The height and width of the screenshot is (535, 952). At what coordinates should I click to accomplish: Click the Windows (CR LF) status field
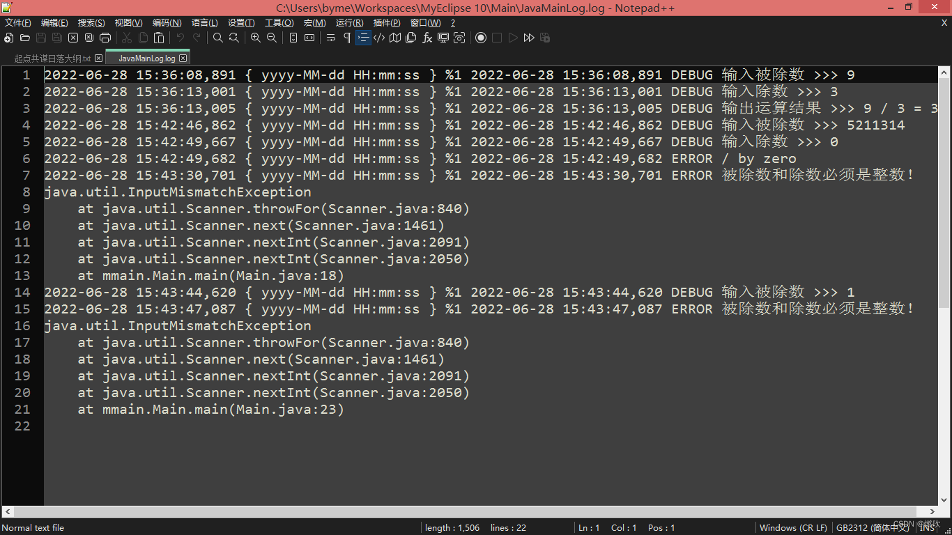(x=793, y=528)
